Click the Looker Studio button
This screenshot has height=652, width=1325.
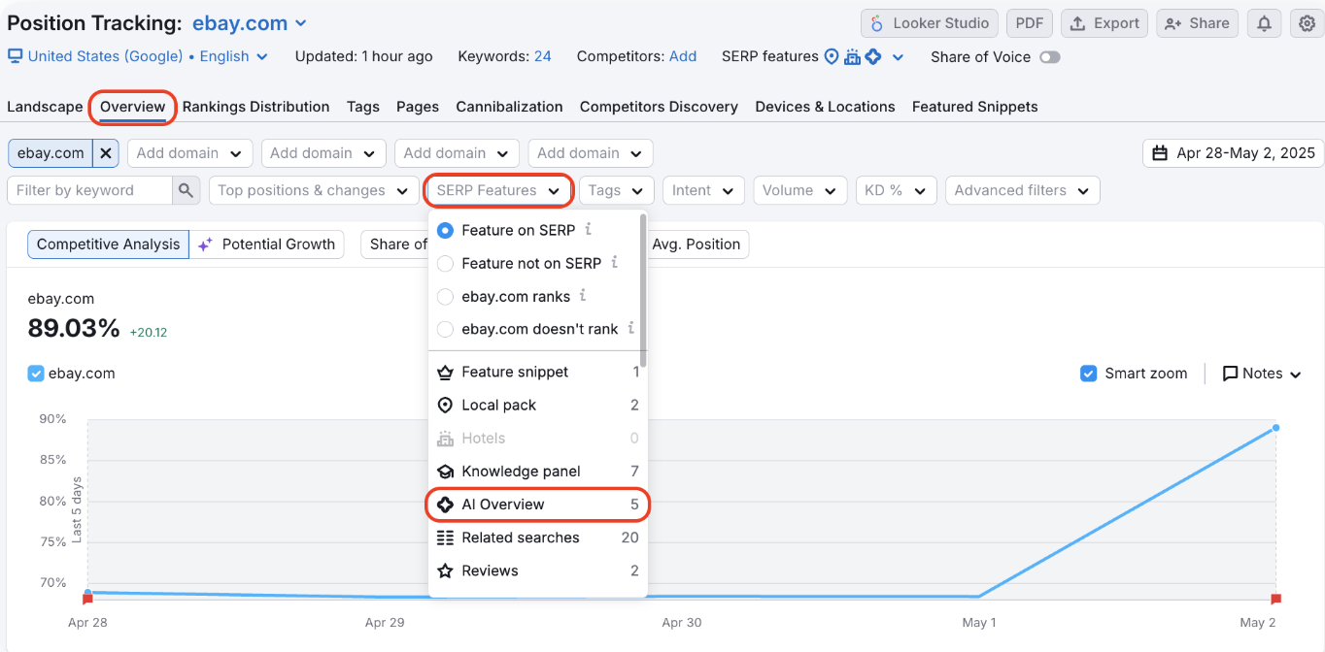point(930,23)
